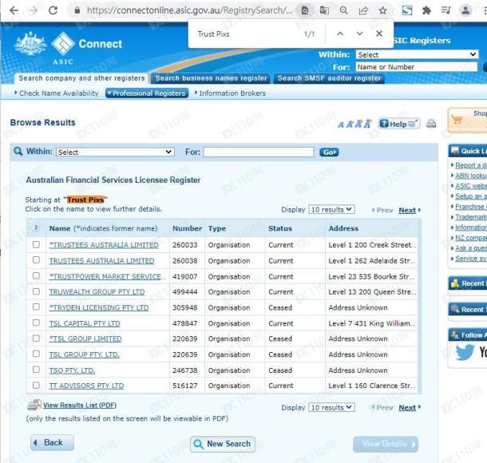Go back using the browser back arrow
This screenshot has width=487, height=463.
(x=14, y=10)
